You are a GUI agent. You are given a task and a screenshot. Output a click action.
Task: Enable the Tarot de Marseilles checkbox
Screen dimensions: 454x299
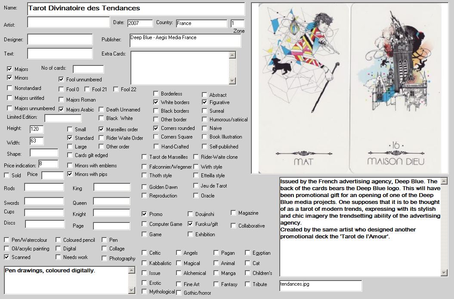tap(145, 157)
